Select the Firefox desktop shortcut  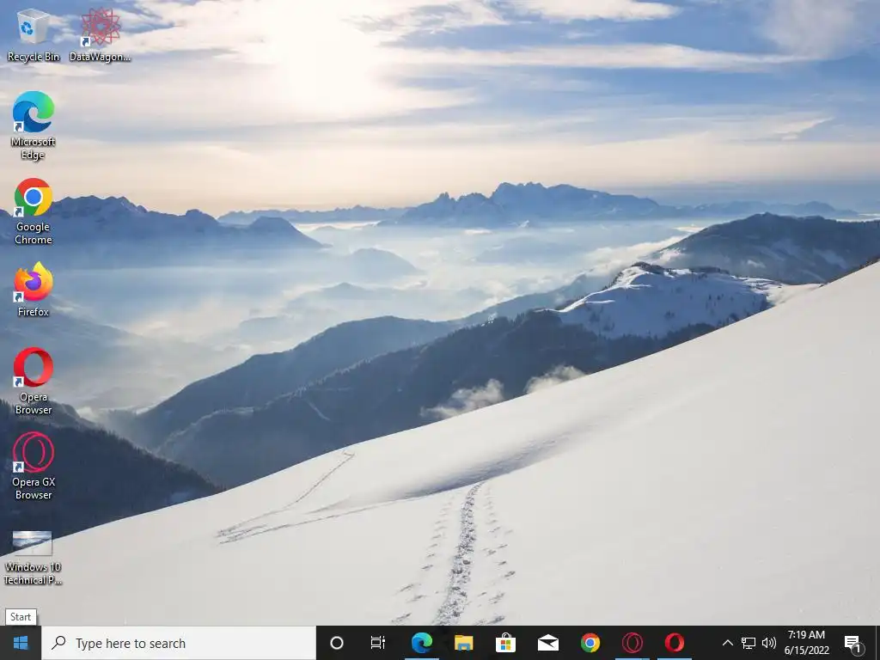pyautogui.click(x=34, y=290)
